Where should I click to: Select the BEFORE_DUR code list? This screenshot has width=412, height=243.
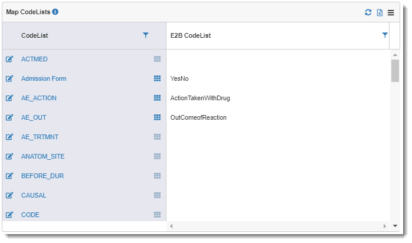(42, 176)
